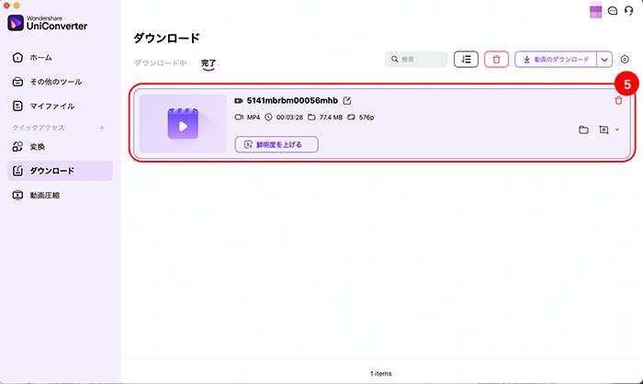The height and width of the screenshot is (384, 643).
Task: Click the 動画のダウンロード button
Action: coord(556,59)
